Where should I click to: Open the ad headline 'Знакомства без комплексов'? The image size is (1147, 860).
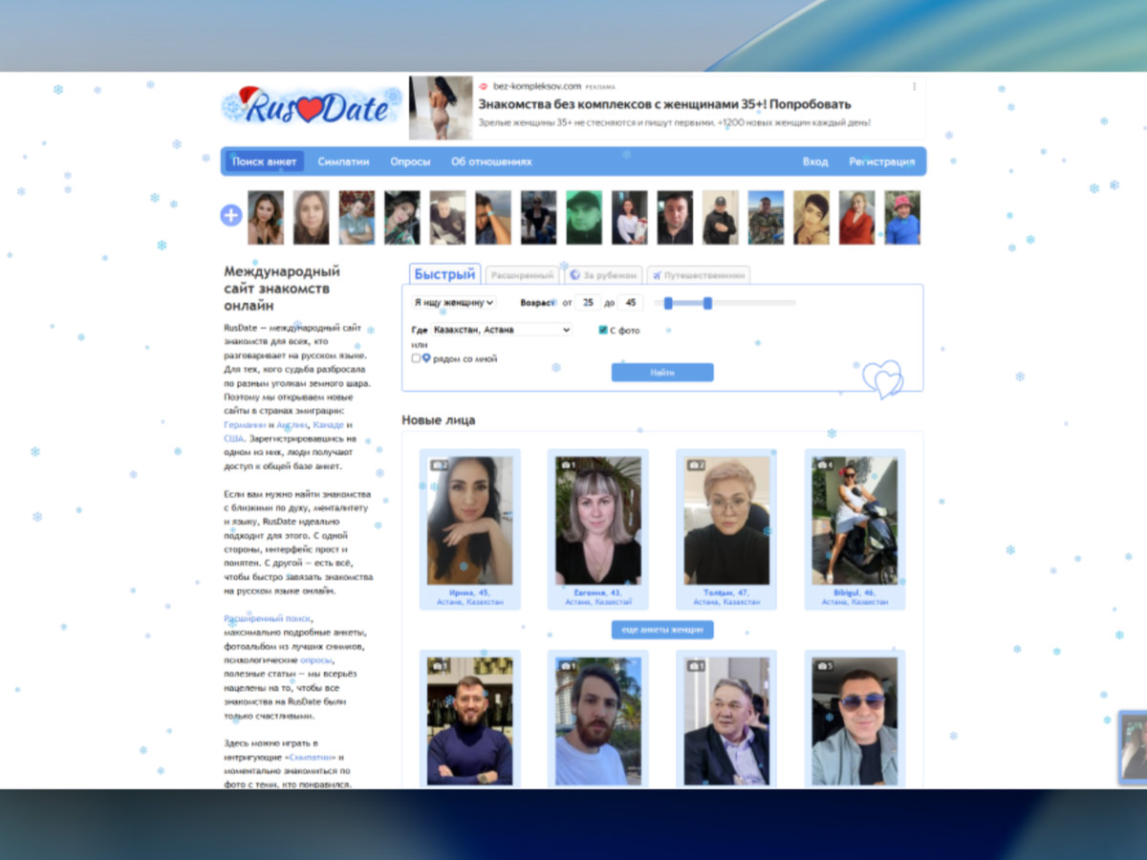[664, 104]
